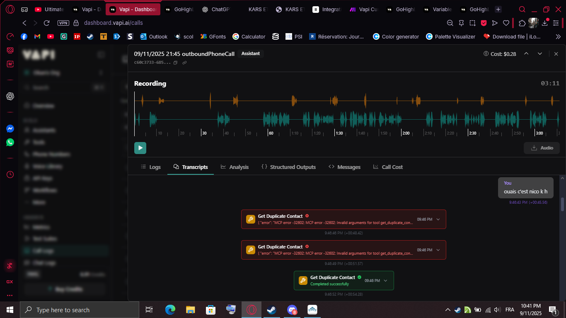Open the page search magnifier in the address bar
The image size is (566, 318).
pyautogui.click(x=450, y=23)
